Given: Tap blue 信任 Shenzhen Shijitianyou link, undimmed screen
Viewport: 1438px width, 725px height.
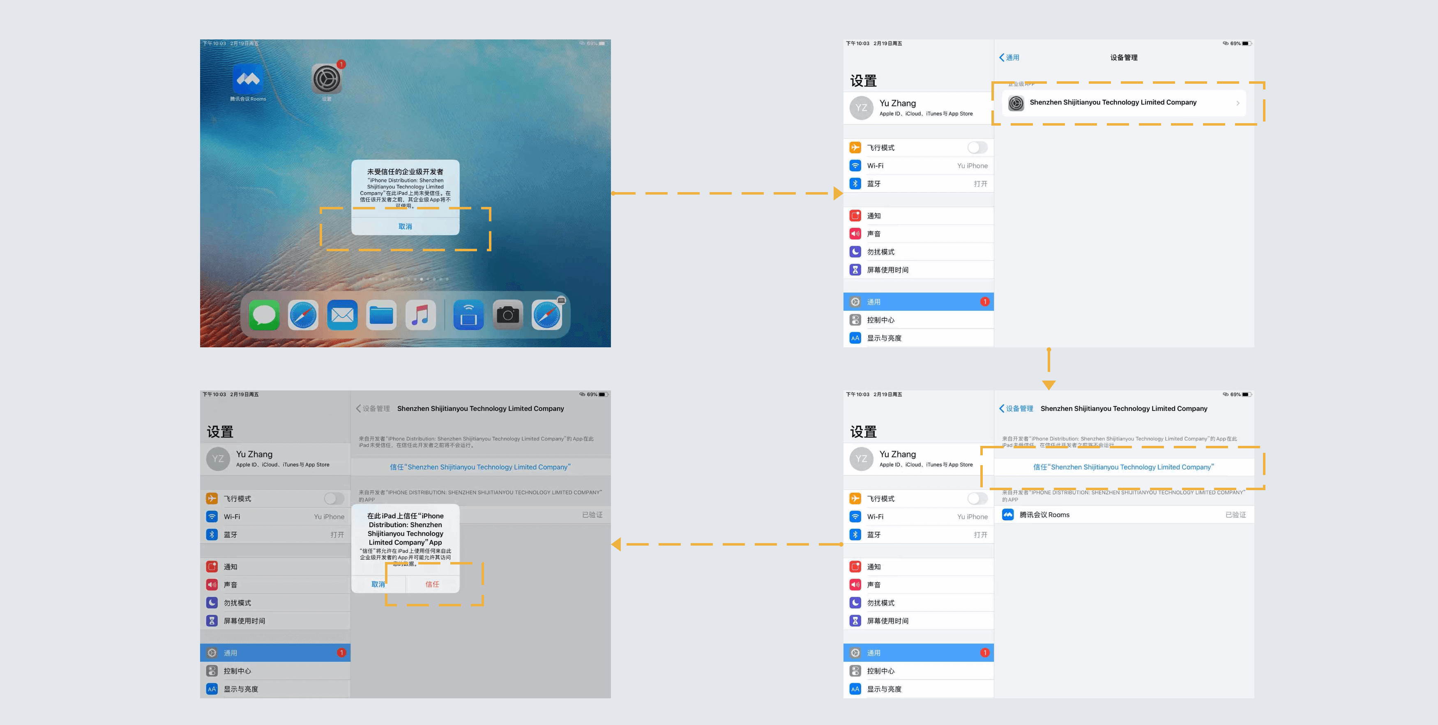Looking at the screenshot, I should click(x=1123, y=467).
